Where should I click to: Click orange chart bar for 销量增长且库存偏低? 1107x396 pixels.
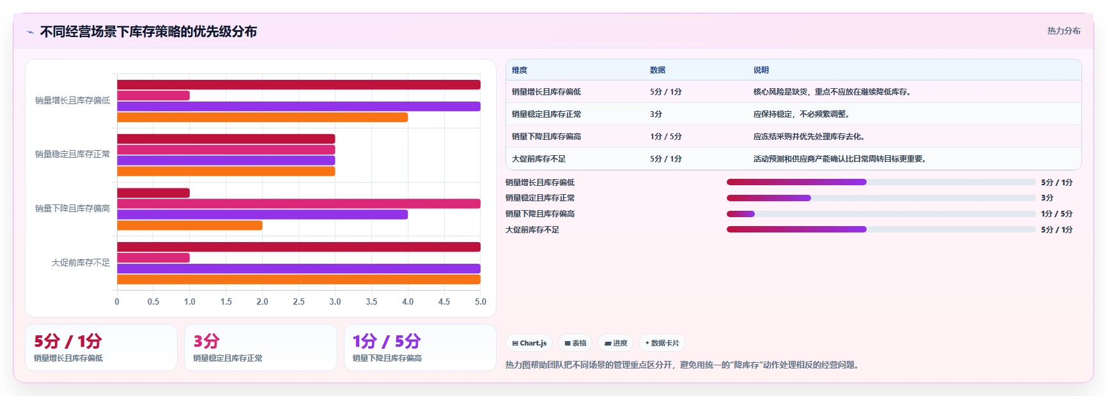tap(262, 118)
